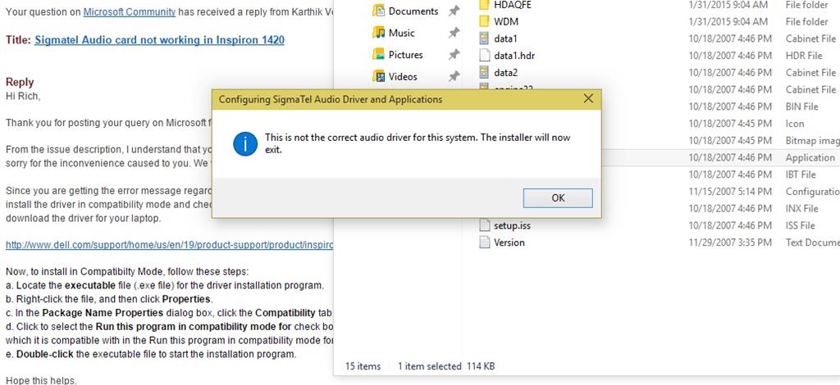Screen dimensions: 840x385
Task: Select the data2 cabinet file
Action: click(505, 73)
